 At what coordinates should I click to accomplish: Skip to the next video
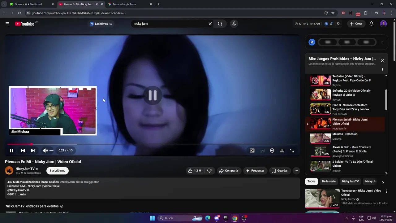pos(33,151)
